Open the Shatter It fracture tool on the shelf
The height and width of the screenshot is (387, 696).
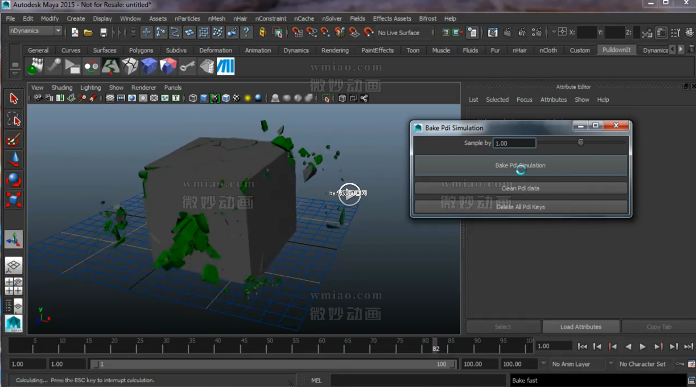(130, 66)
